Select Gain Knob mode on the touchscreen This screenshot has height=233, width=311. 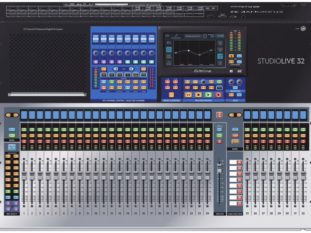(x=169, y=56)
